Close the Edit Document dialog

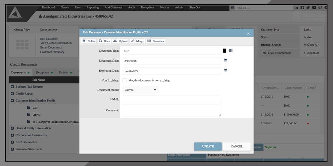[x=248, y=34]
